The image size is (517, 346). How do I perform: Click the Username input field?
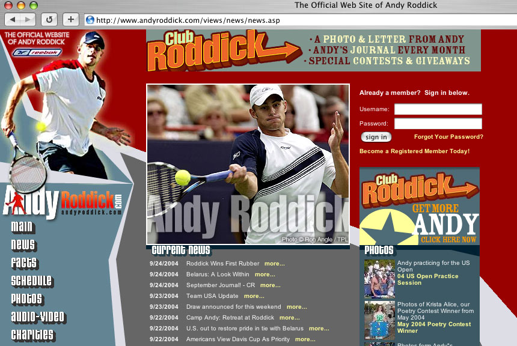click(438, 109)
